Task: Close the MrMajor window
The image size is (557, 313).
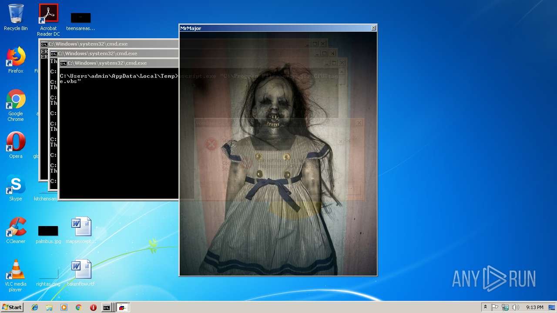Action: tap(373, 28)
